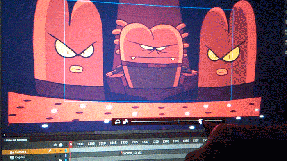Toggle visibility dot of Camera layer
287x161 pixels.
tap(55, 151)
